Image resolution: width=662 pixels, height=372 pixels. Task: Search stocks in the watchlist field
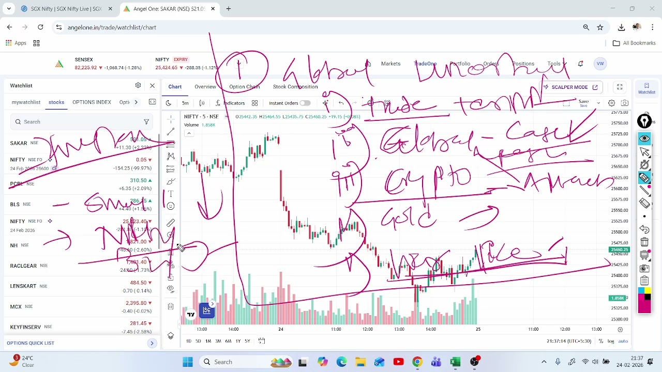[82, 122]
